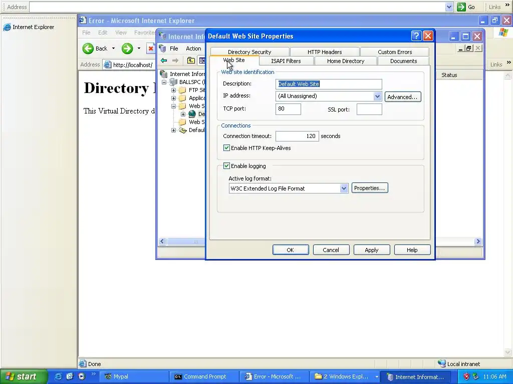513x384 pixels.
Task: Switch to the Directory Security tab
Action: [x=249, y=52]
